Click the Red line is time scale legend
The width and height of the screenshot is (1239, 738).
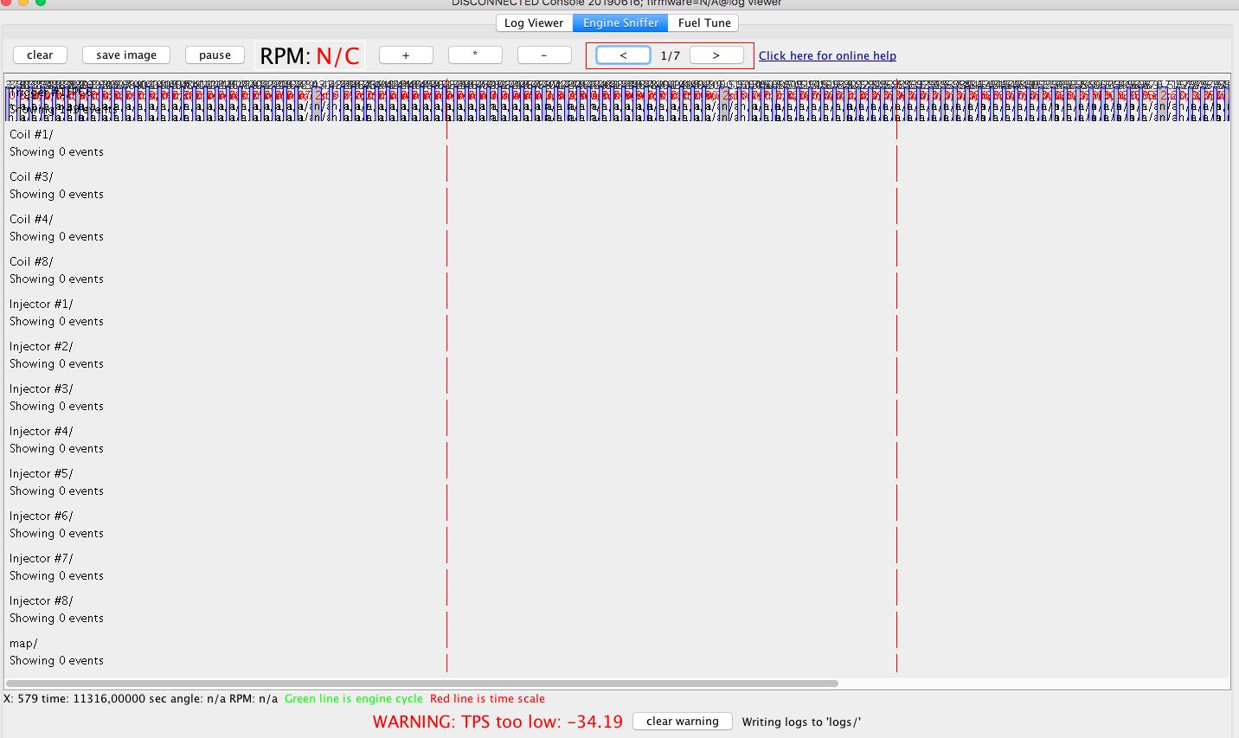click(x=487, y=698)
